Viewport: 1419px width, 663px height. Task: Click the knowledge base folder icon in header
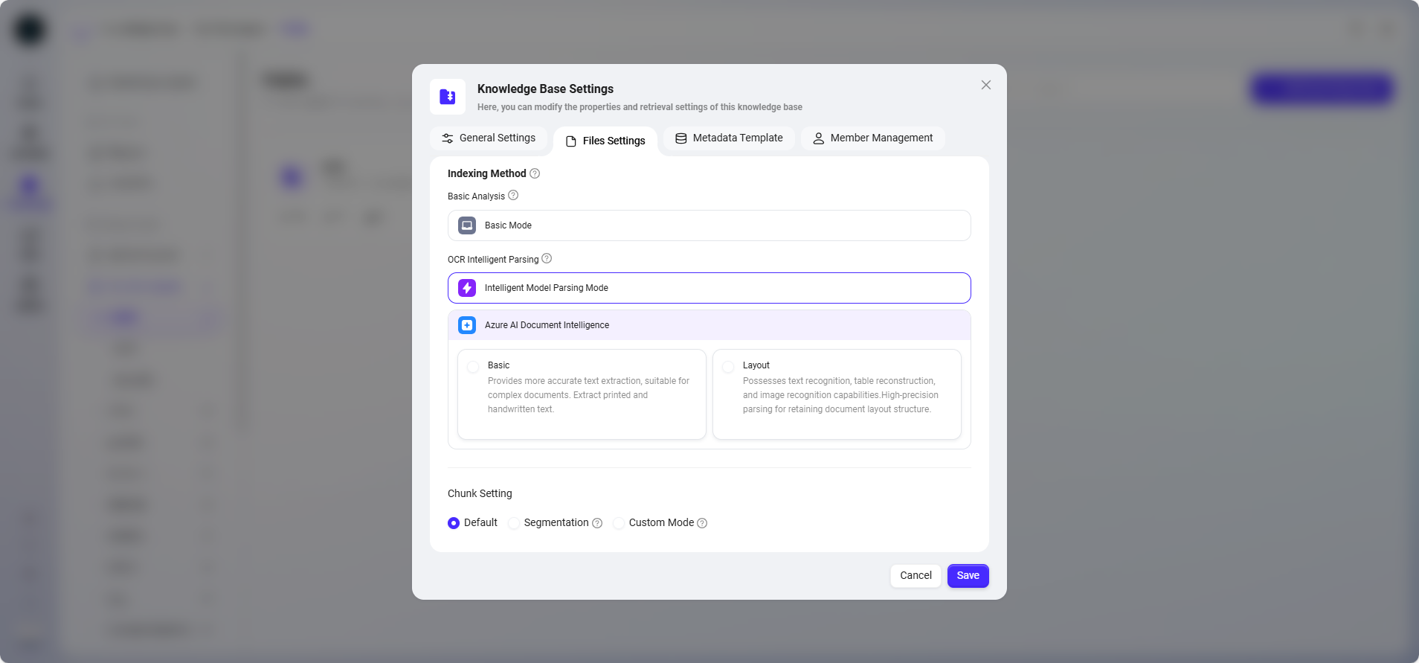point(448,97)
